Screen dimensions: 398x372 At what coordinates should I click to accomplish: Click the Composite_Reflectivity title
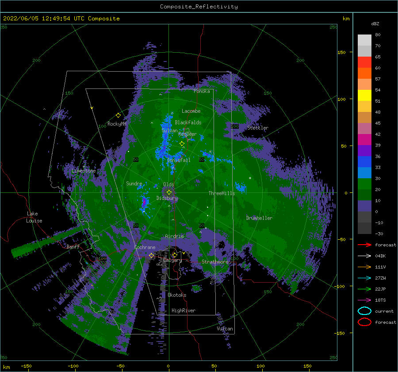click(x=199, y=7)
